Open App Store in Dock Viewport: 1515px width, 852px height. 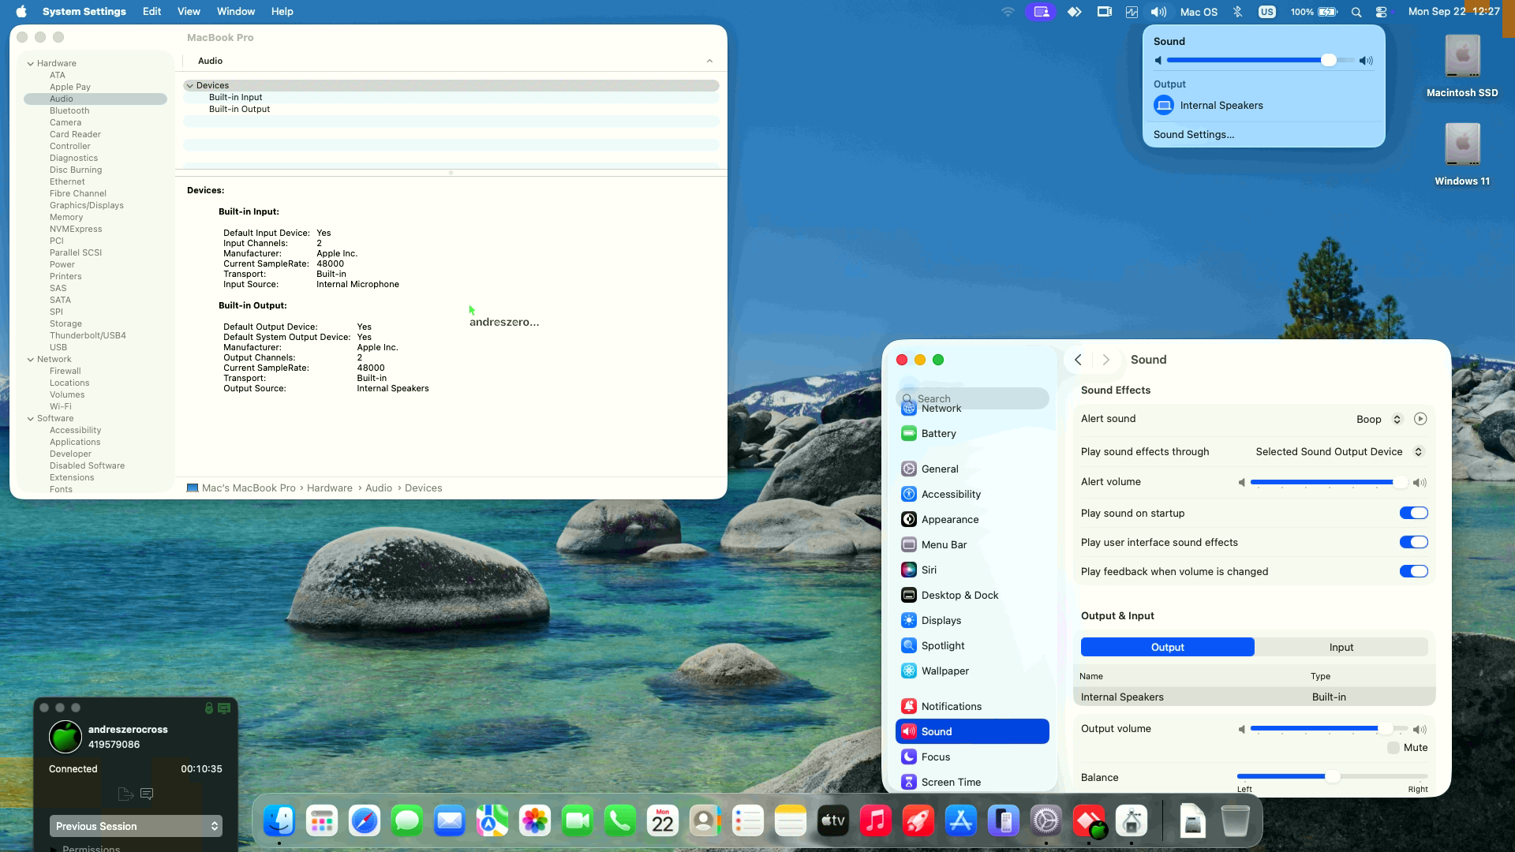(x=961, y=821)
